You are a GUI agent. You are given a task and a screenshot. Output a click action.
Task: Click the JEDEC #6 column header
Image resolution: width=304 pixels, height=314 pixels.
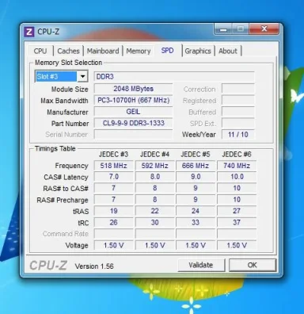click(x=237, y=155)
